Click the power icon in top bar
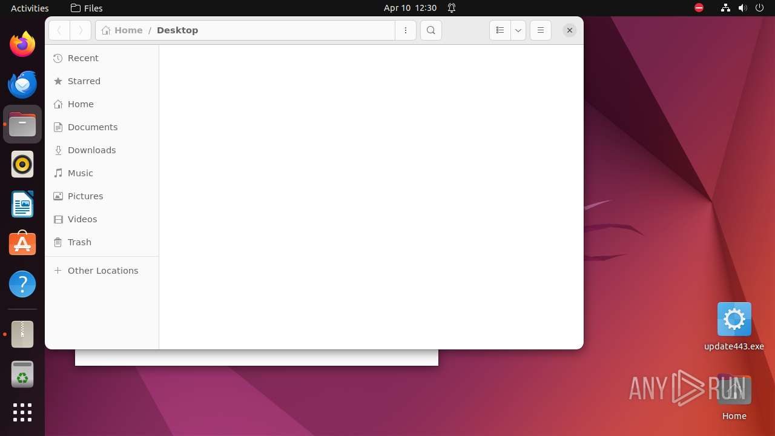This screenshot has width=775, height=436. [x=759, y=8]
